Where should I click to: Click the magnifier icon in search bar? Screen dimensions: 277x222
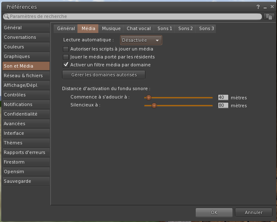point(6,17)
